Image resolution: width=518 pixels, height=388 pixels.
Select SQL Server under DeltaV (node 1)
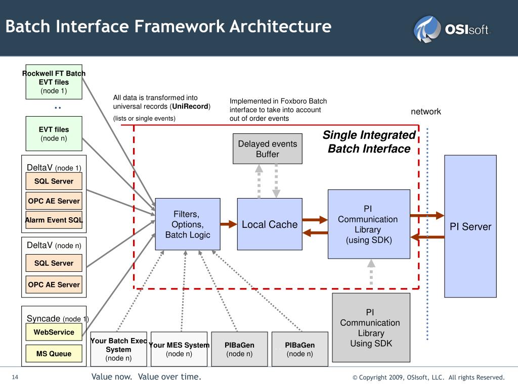54,181
